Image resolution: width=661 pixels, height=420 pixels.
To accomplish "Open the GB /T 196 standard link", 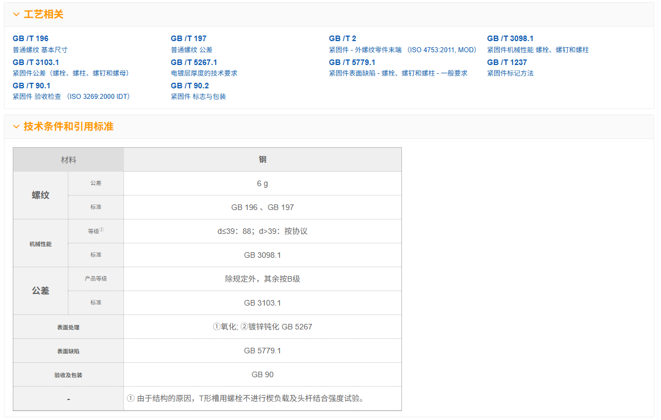I will point(31,38).
